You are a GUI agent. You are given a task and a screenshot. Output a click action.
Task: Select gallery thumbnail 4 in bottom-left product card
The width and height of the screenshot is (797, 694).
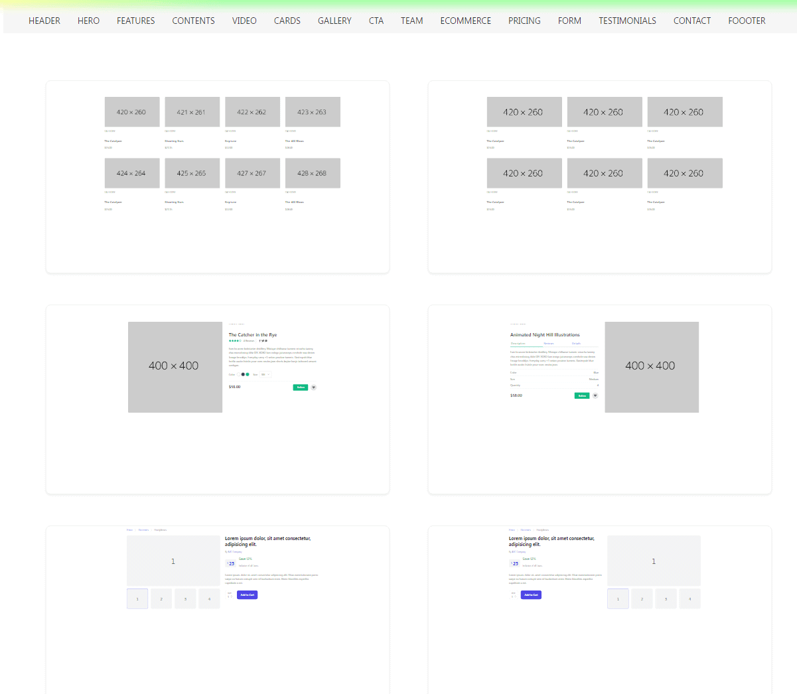209,598
